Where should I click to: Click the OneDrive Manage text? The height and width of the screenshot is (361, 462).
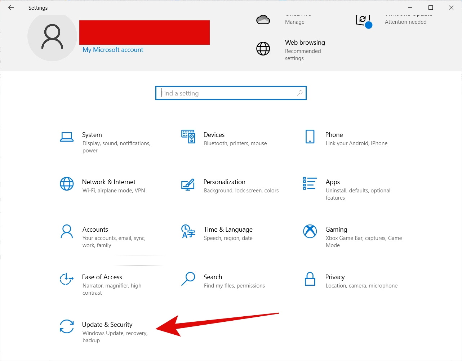(x=295, y=22)
